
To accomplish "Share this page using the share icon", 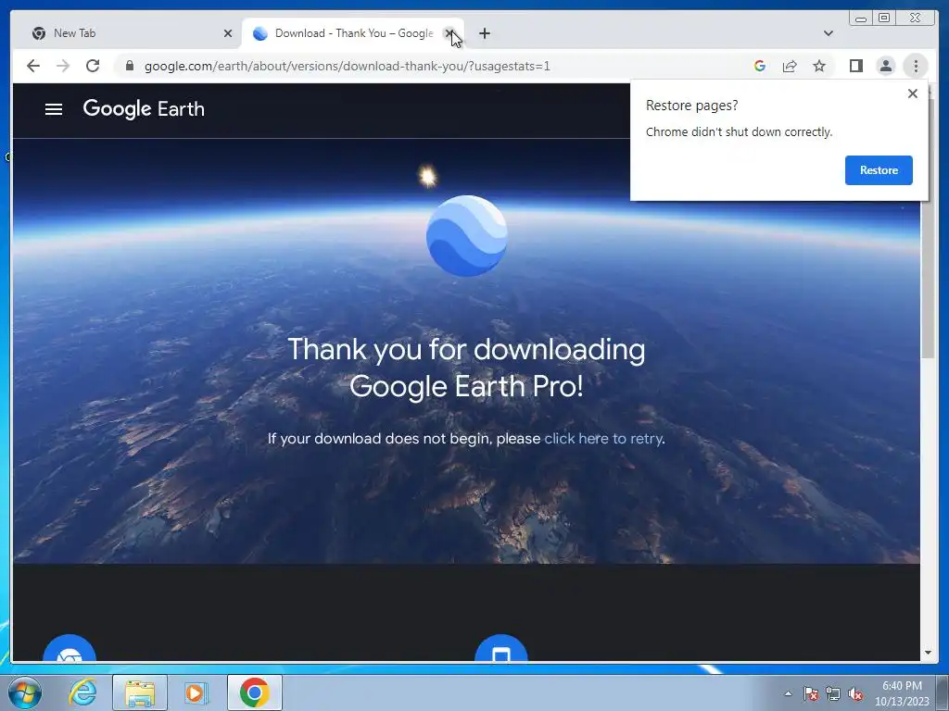I will pyautogui.click(x=790, y=66).
